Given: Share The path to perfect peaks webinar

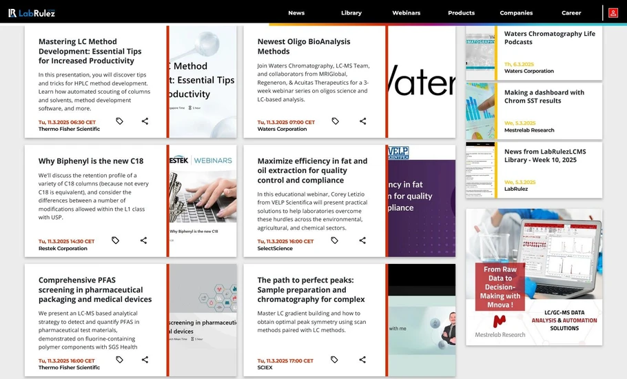Looking at the screenshot, I should point(362,360).
